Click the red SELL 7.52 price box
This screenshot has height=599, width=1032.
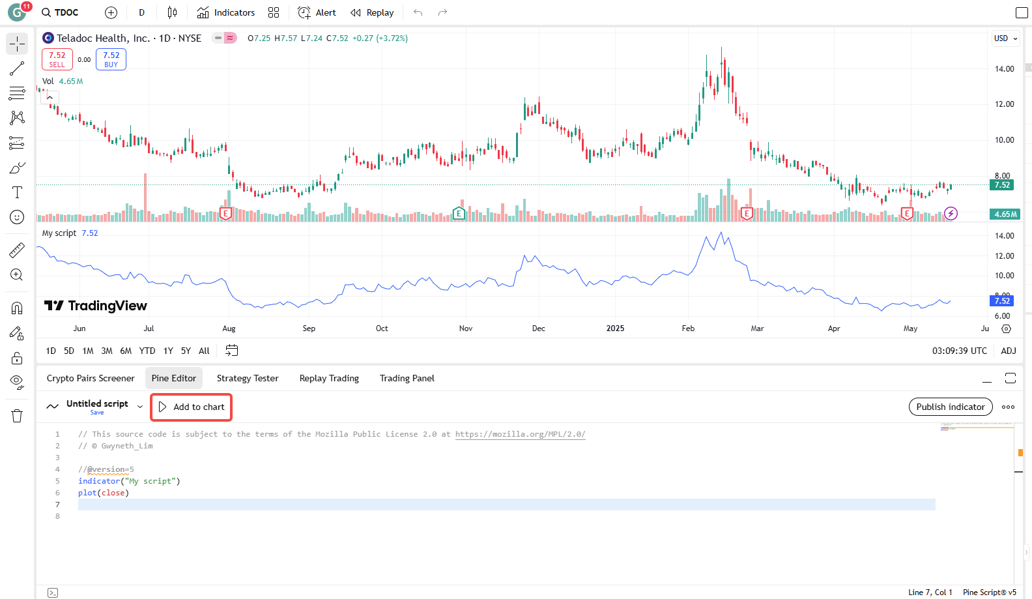tap(57, 59)
